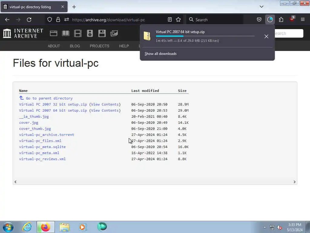The height and width of the screenshot is (233, 310).
Task: Open __ia_thumb.jpg file link
Action: coord(34,116)
